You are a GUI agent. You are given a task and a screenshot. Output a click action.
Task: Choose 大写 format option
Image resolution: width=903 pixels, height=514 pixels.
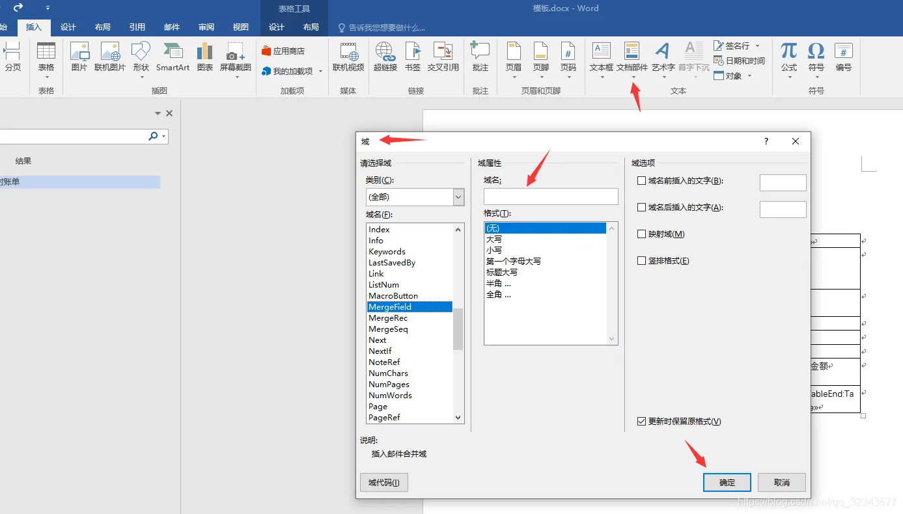[545, 239]
